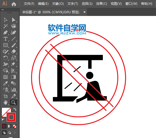The width and height of the screenshot is (156, 138).
Task: Select the Gradient tool
Action: click(14, 77)
